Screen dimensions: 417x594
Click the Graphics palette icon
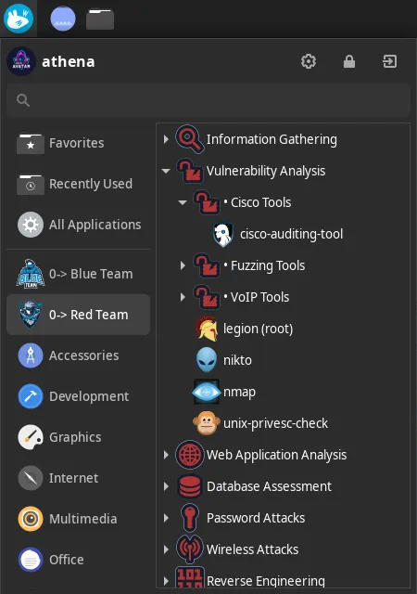pos(31,437)
